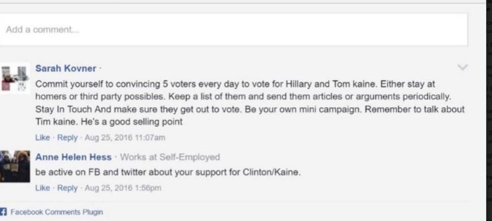This screenshot has height=221, width=492.
Task: Click the 'Works at Self-Employed' text
Action: click(170, 157)
